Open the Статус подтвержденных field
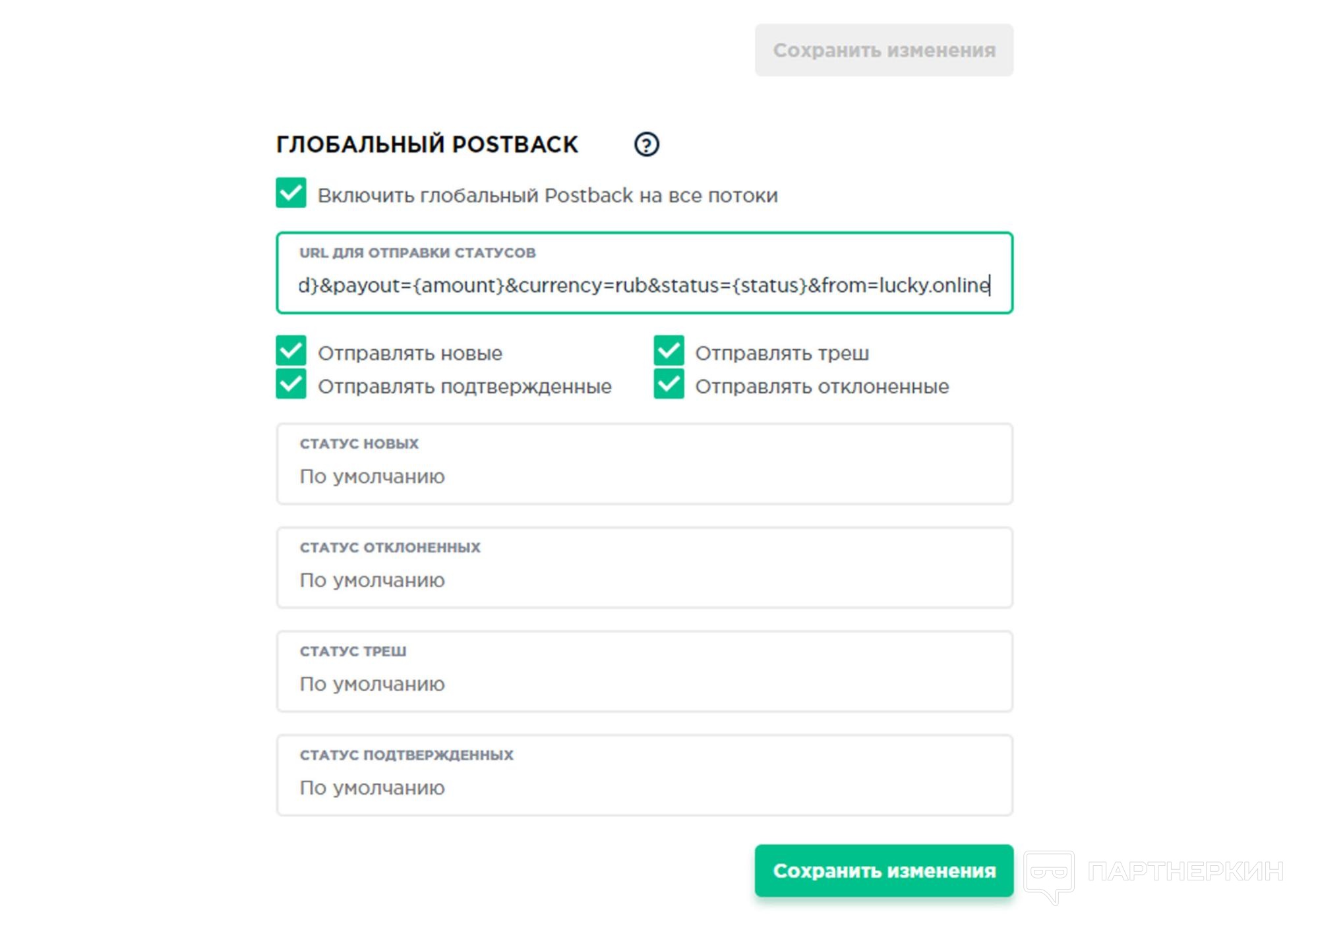 tap(644, 775)
